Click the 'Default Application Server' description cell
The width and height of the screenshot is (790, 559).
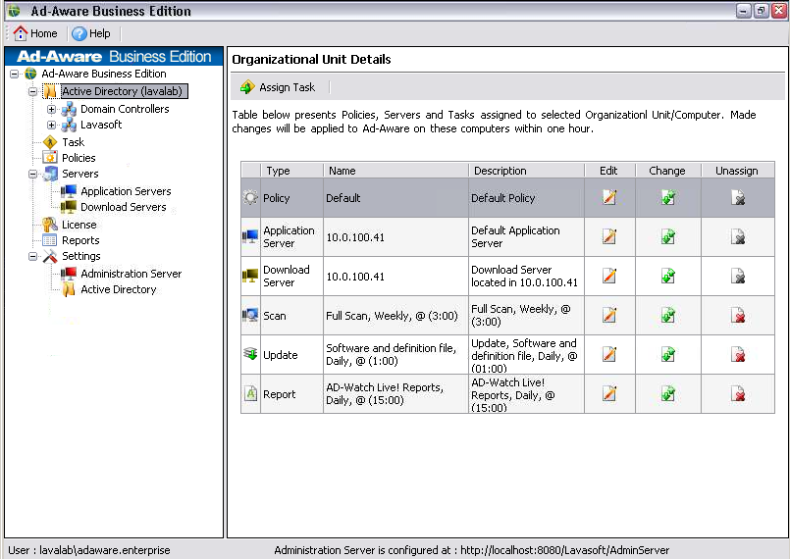click(x=526, y=236)
